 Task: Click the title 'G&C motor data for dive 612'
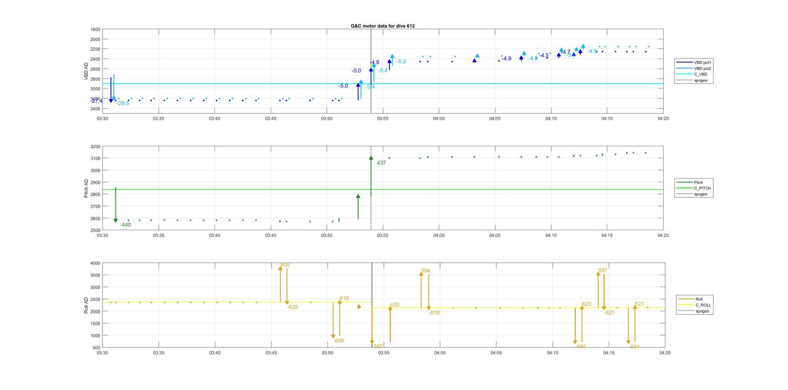click(383, 26)
